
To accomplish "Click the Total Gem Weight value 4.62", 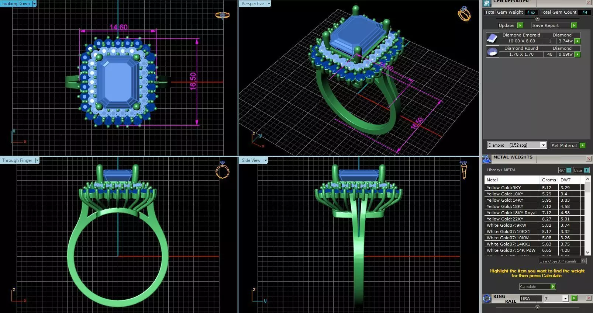I will [531, 12].
